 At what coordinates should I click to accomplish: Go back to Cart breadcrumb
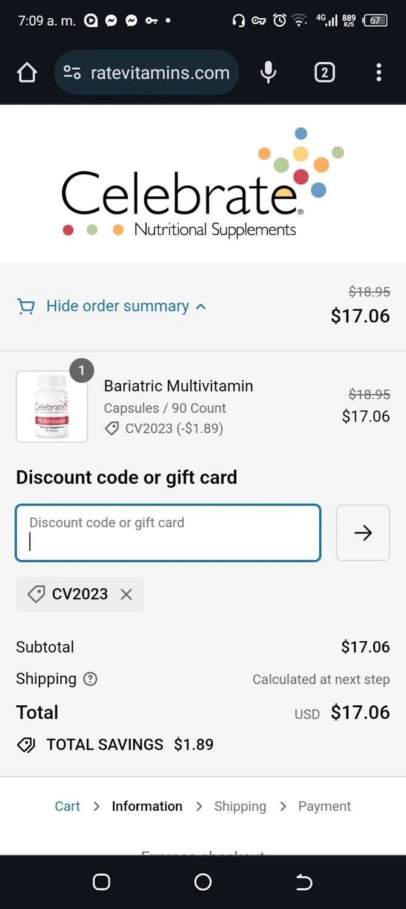click(67, 806)
